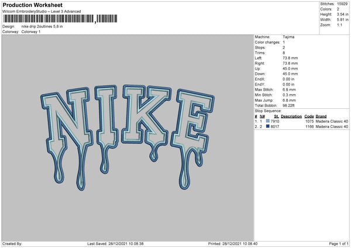
Task: Click 'Last Saved: 28/12/2021 10.08.38' footer text
Action: (115, 244)
